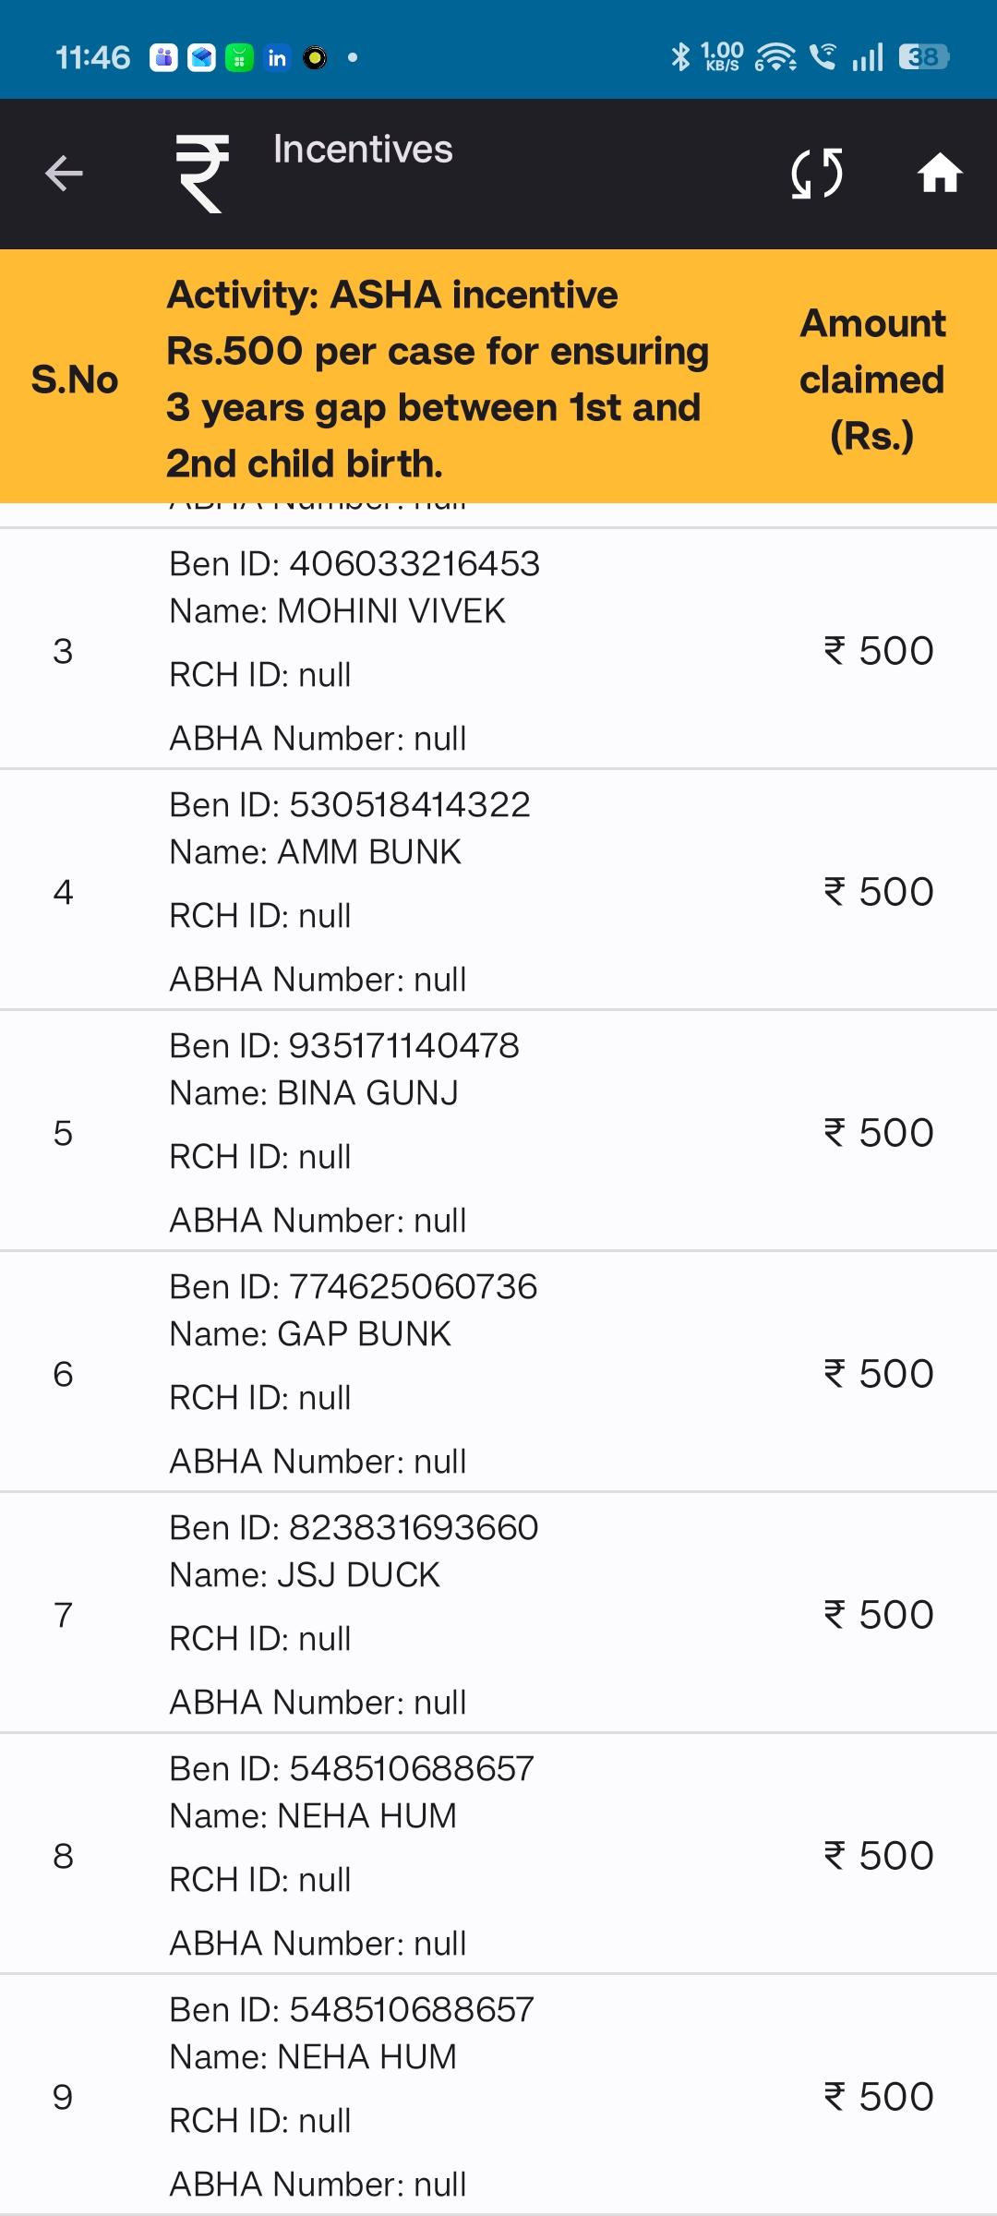Tap Bluetooth icon in status bar

[680, 57]
